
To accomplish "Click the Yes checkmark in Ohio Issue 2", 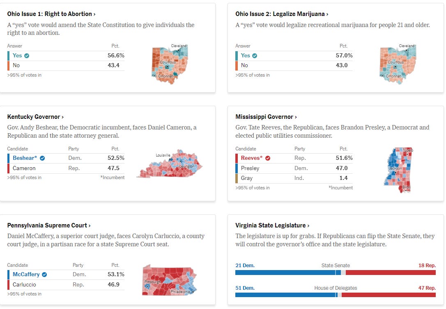I will pos(255,56).
